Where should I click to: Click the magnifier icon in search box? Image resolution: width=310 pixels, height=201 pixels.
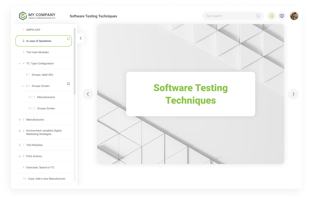tap(258, 16)
